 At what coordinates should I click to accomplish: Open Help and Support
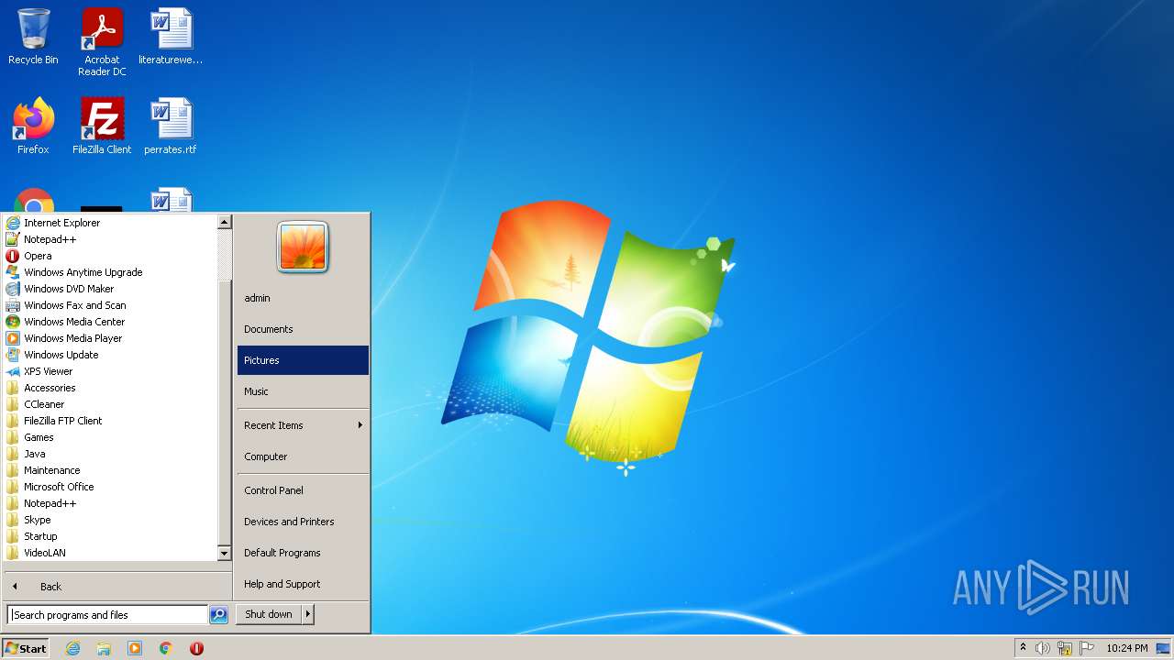tap(303, 584)
